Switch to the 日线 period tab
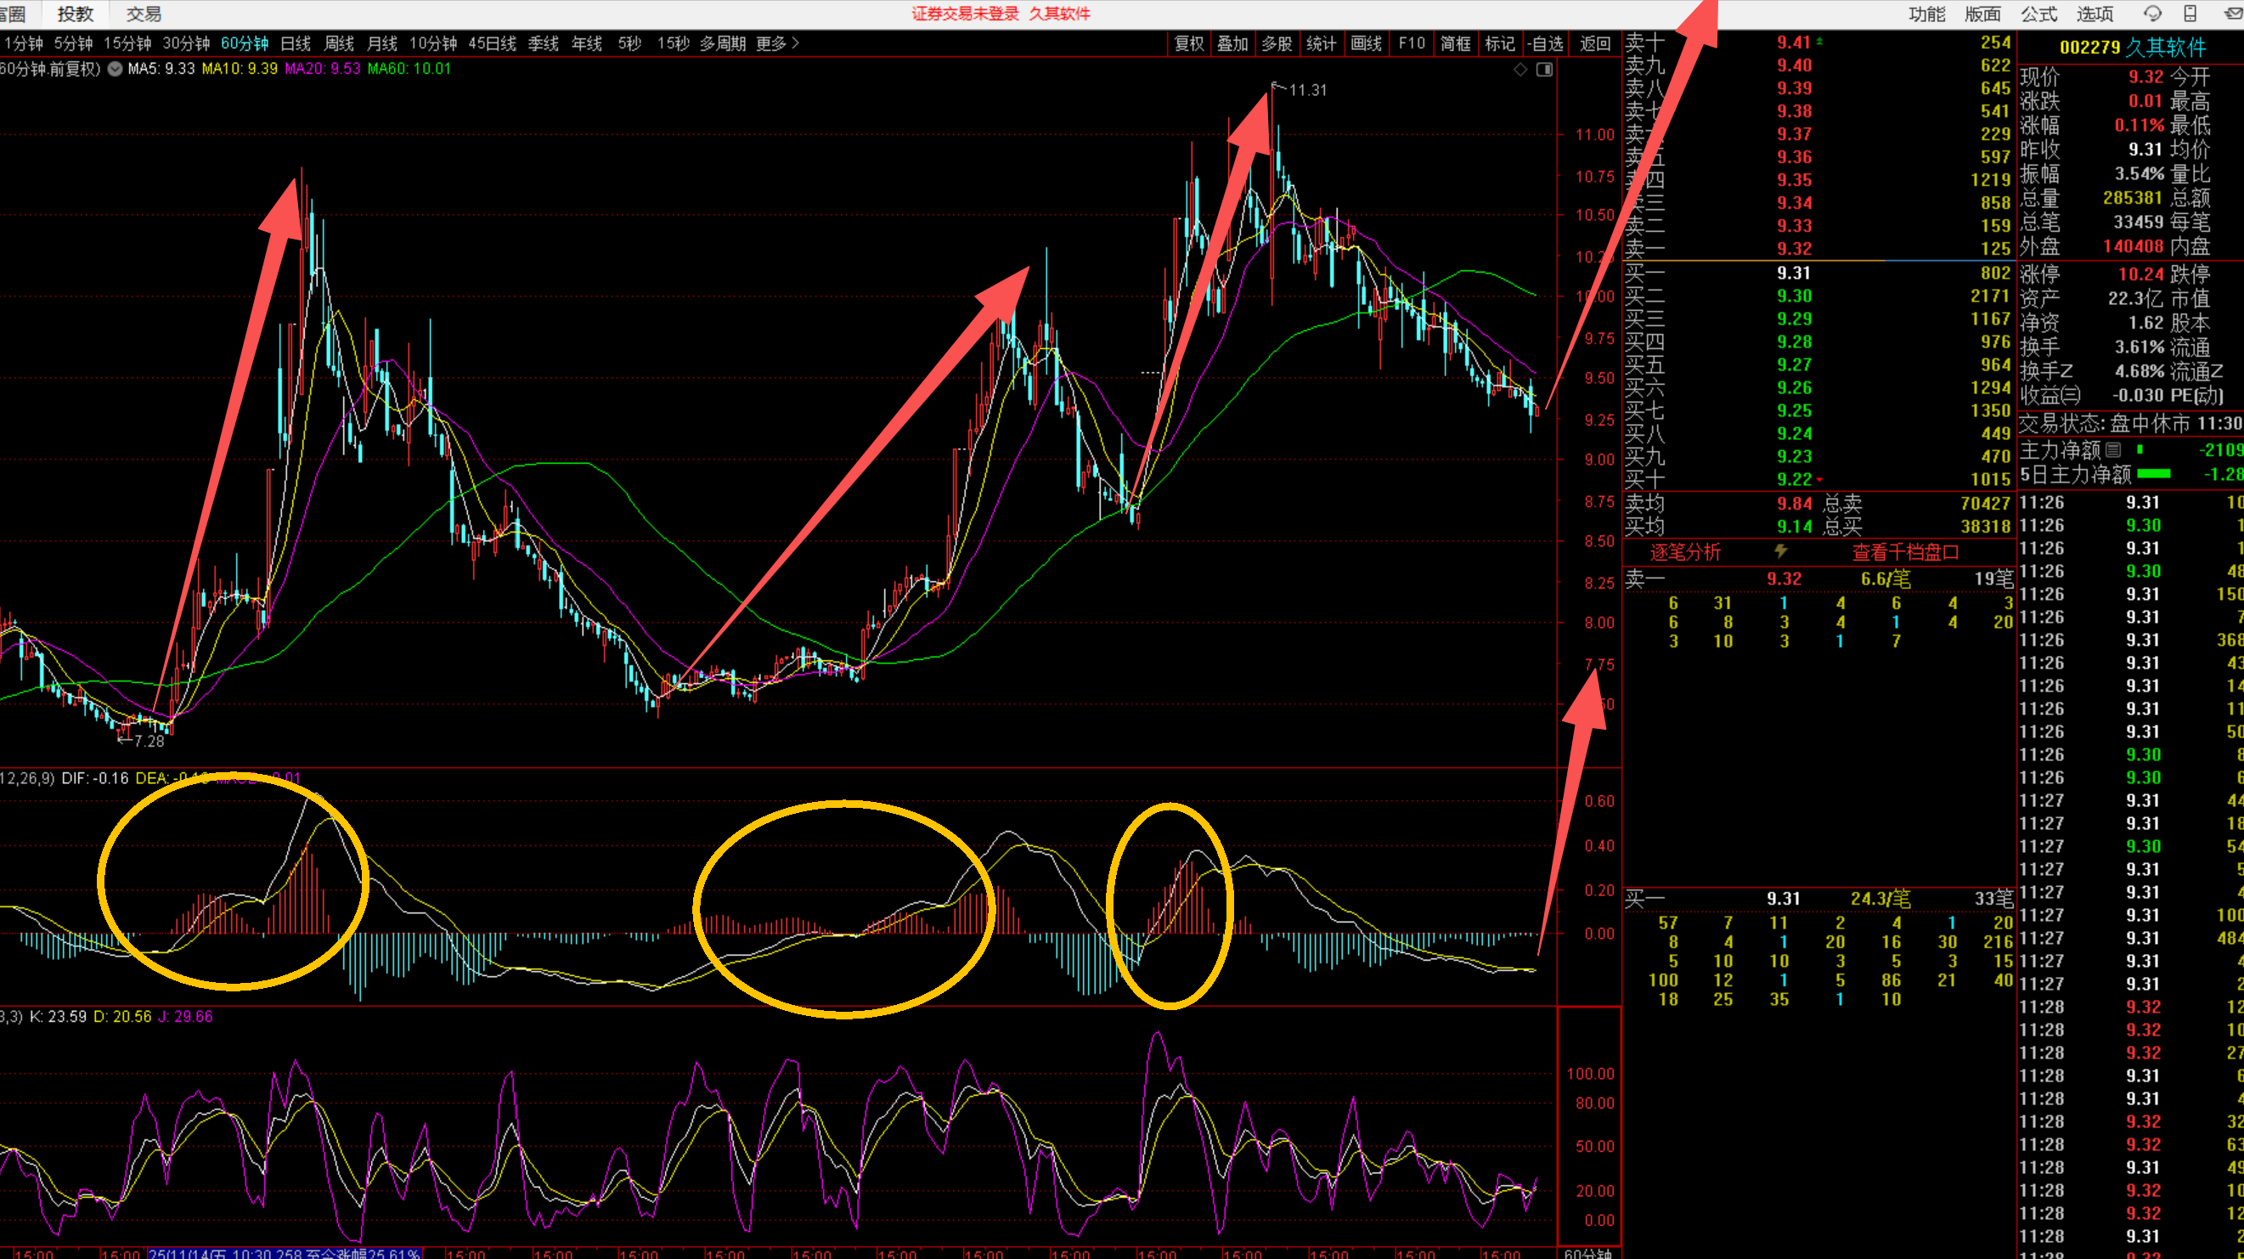 (296, 43)
